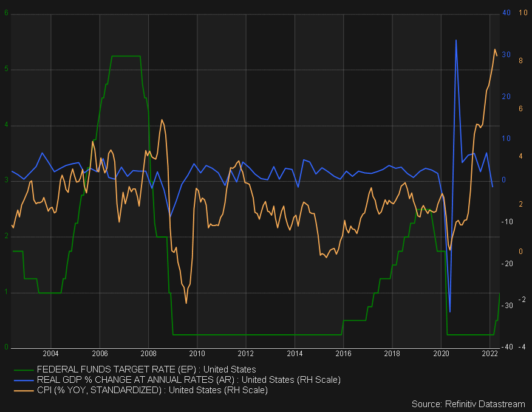Image resolution: width=532 pixels, height=412 pixels.
Task: Click the 8 tick on the orange CPI scale
Action: point(521,61)
